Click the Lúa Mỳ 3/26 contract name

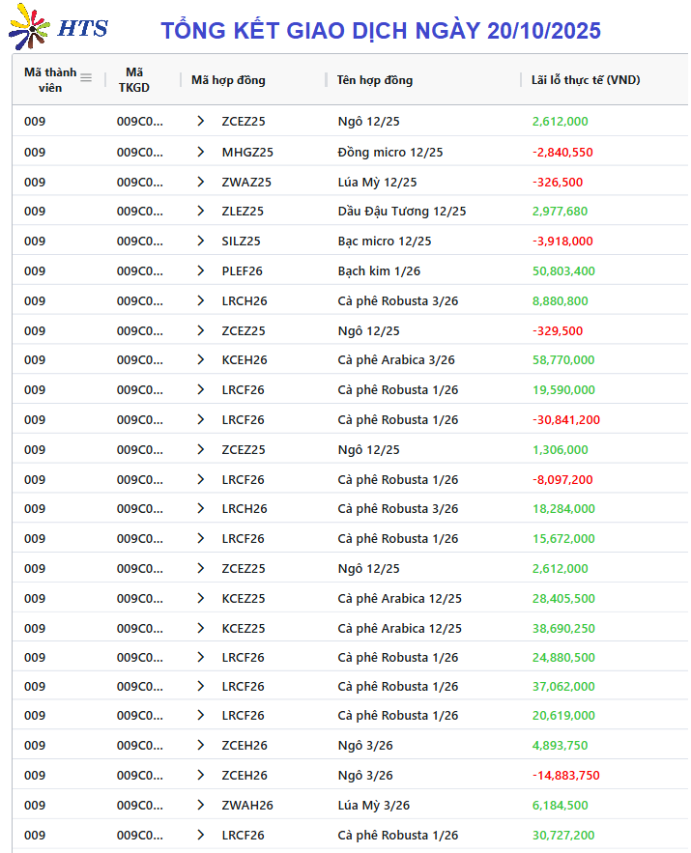click(373, 805)
